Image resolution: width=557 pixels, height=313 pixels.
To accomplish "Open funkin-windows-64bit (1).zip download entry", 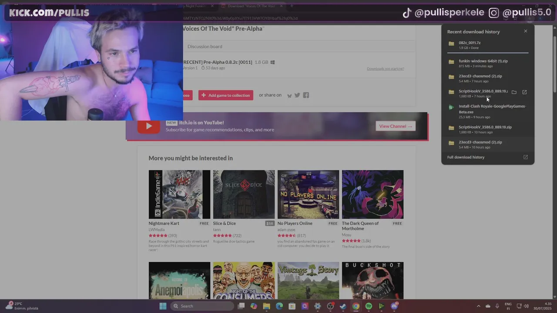I will pos(488,63).
